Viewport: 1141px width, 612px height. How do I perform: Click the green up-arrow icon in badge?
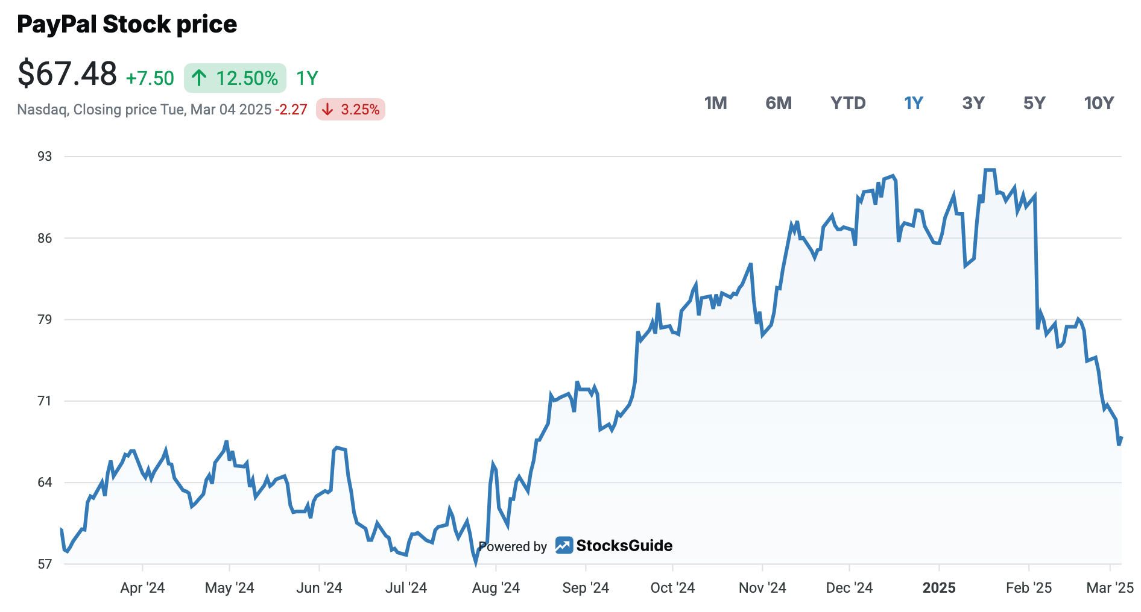pyautogui.click(x=199, y=78)
